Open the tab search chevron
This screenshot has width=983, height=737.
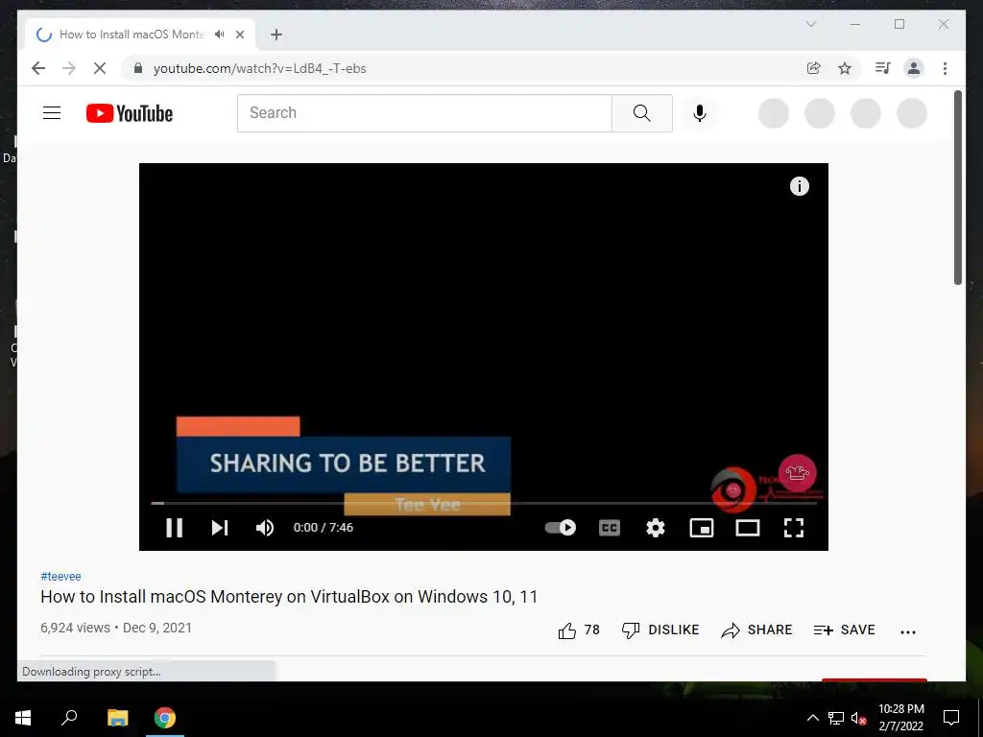coord(810,24)
